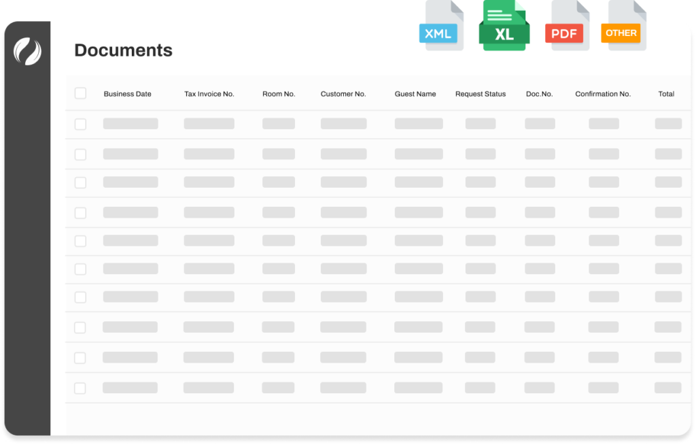Select the Doc.No. column header
Viewport: 696px width, 445px height.
pyautogui.click(x=540, y=94)
